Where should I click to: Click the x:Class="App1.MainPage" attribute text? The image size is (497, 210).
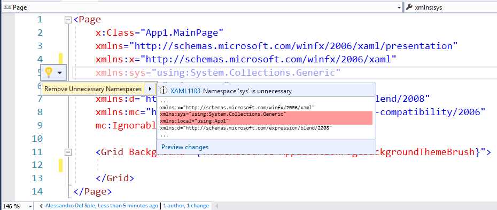(160, 33)
